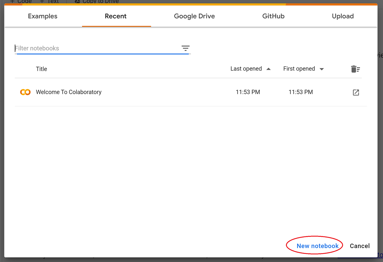
Task: Sort notebooks by First opened
Action: (x=303, y=69)
